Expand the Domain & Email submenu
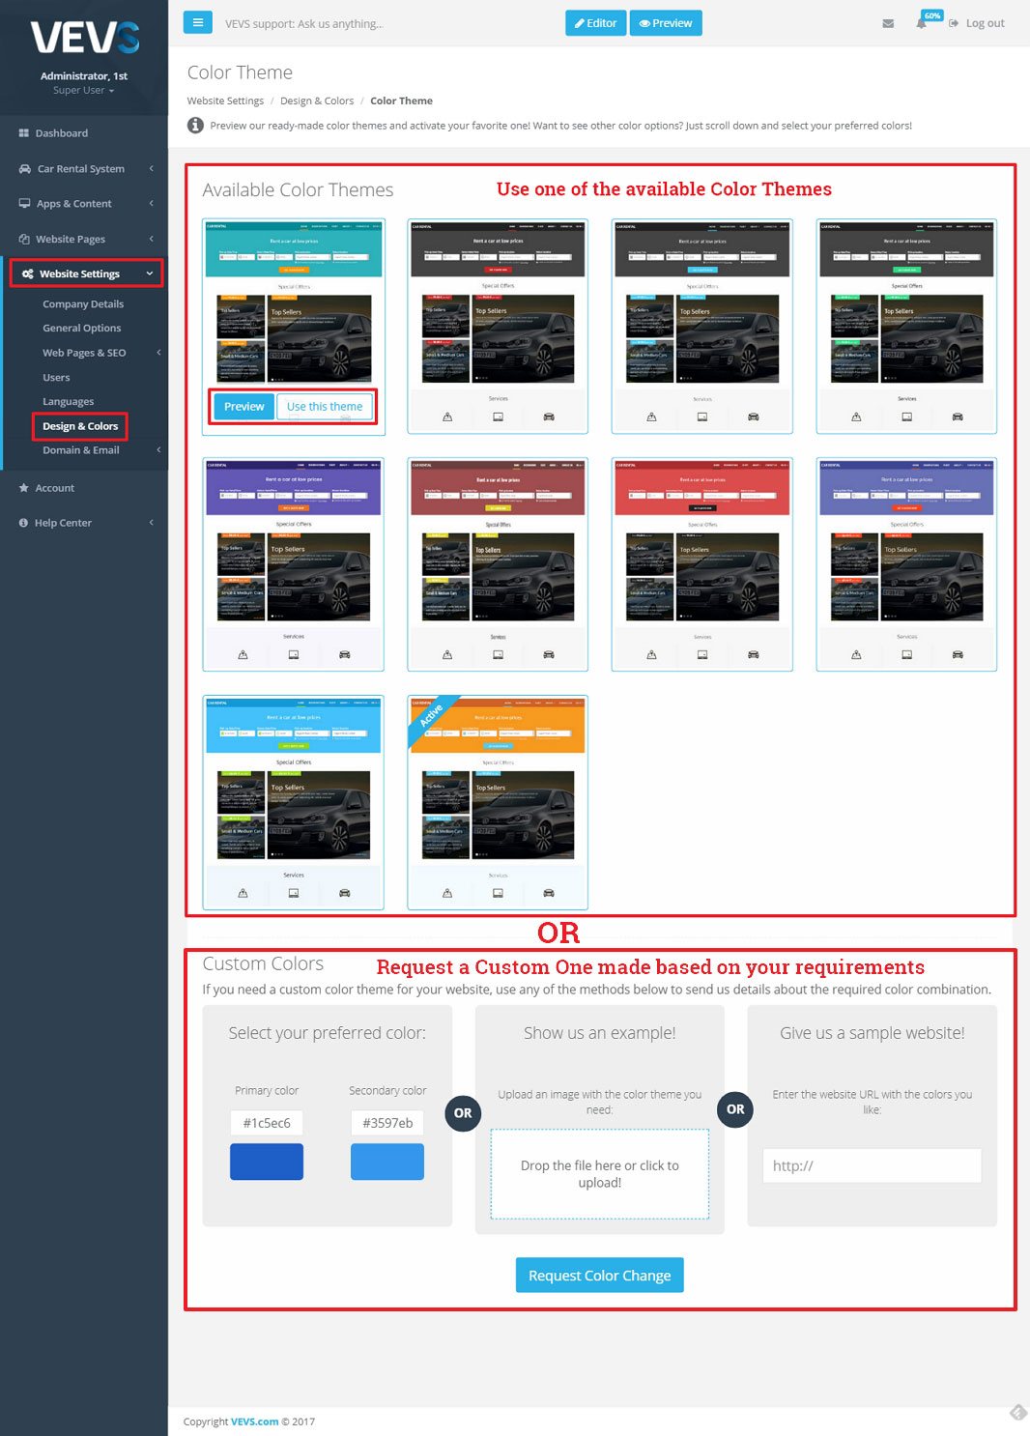This screenshot has height=1436, width=1030. point(158,450)
